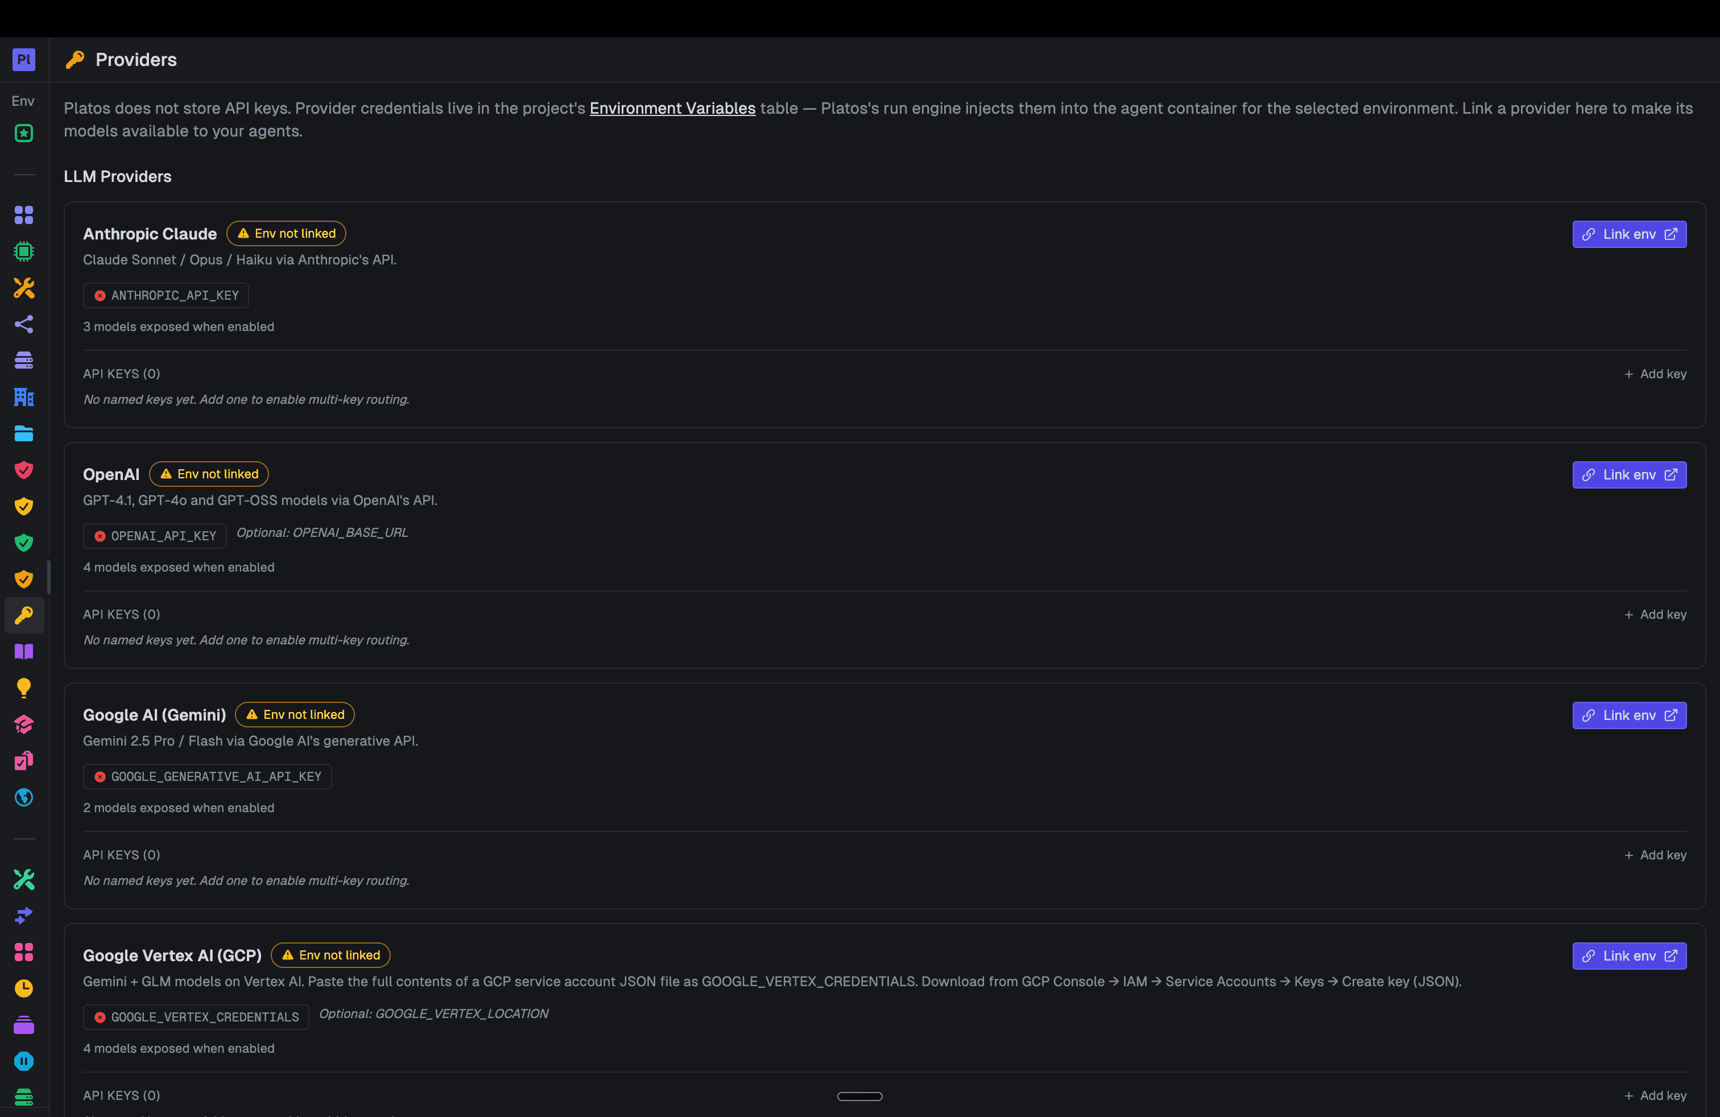Link env for Google AI (Gemini)
The height and width of the screenshot is (1117, 1720).
click(1629, 715)
